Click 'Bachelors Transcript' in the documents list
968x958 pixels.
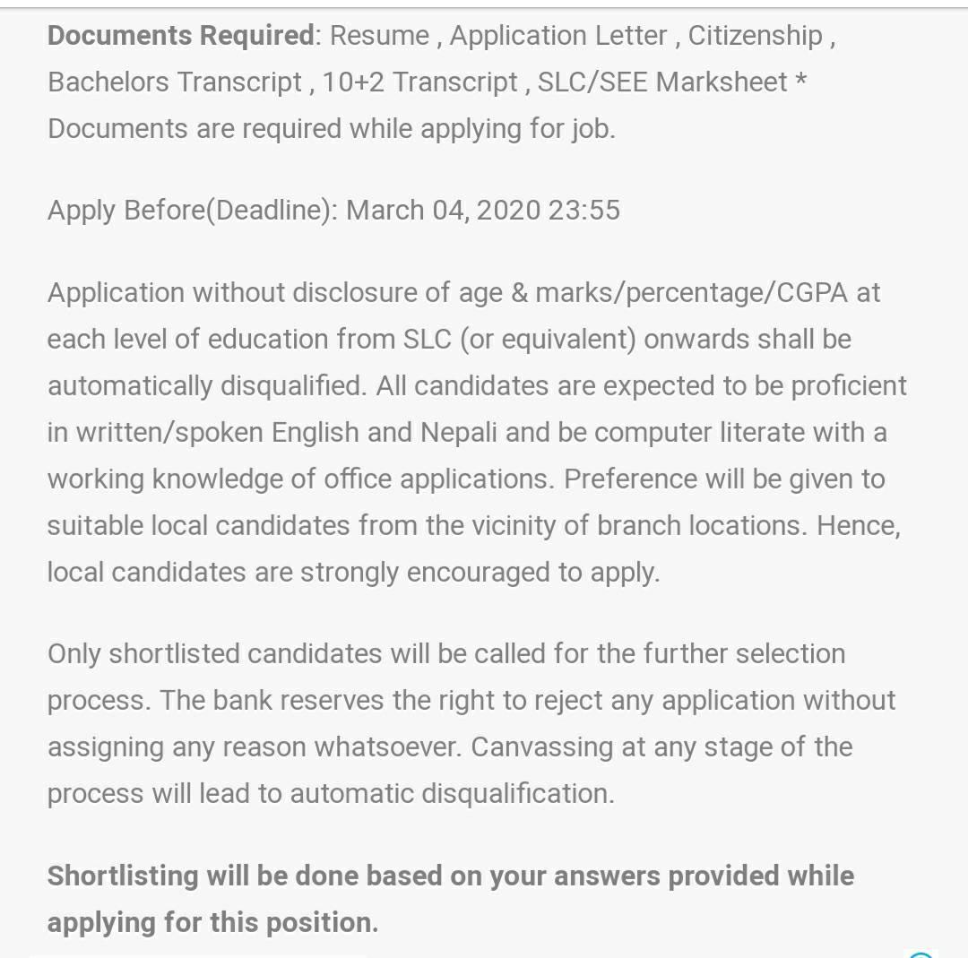pyautogui.click(x=175, y=82)
